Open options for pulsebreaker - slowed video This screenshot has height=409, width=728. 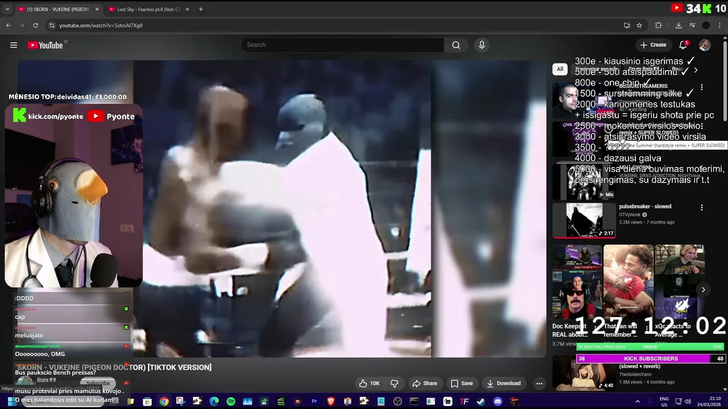[702, 208]
